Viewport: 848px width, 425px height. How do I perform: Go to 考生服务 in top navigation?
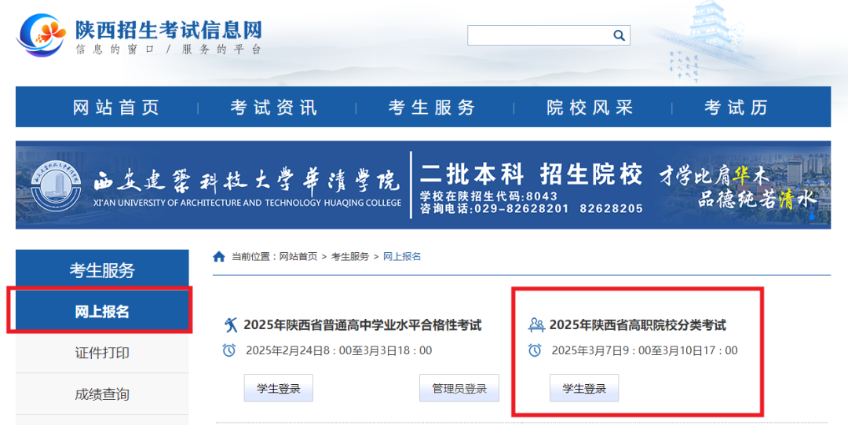click(x=432, y=108)
